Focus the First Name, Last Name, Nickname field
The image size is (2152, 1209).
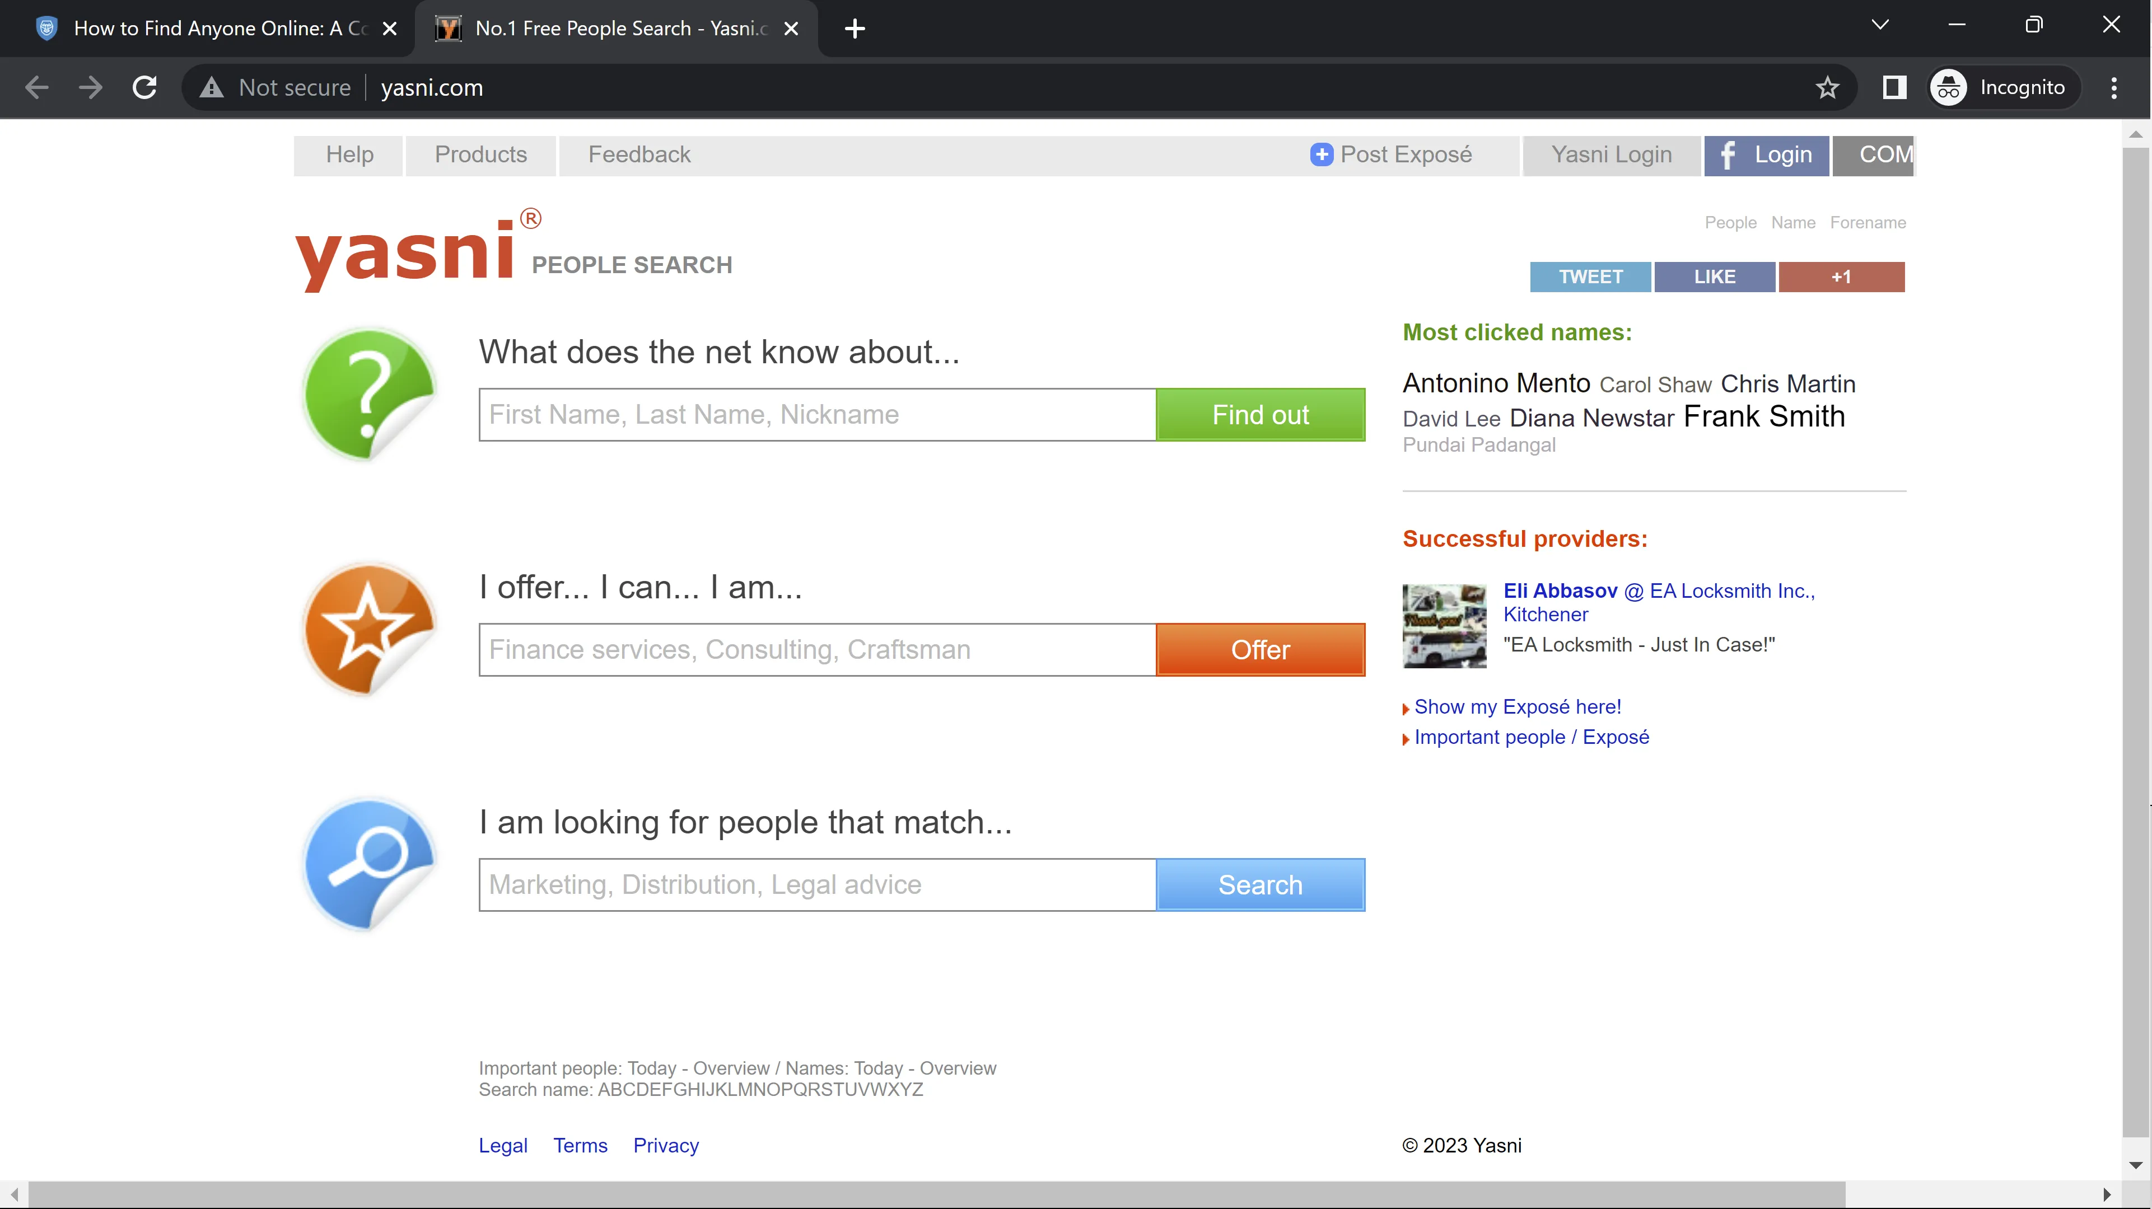[816, 415]
